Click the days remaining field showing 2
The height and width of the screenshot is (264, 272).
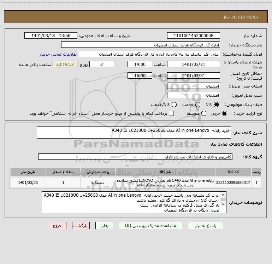tap(102, 64)
